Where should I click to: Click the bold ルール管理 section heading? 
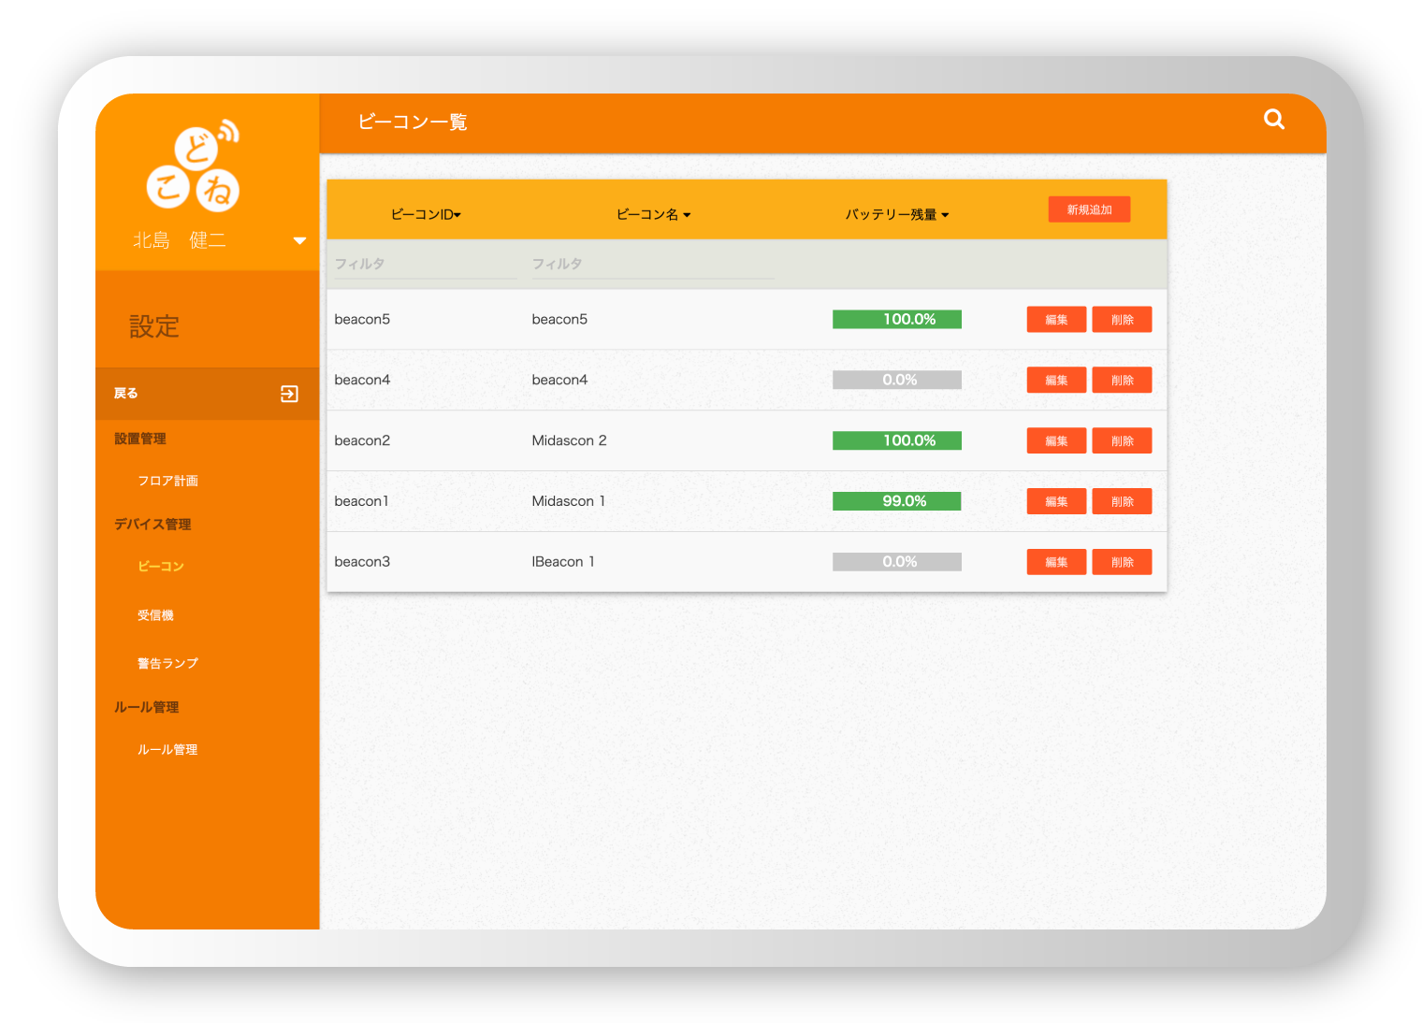pyautogui.click(x=146, y=708)
